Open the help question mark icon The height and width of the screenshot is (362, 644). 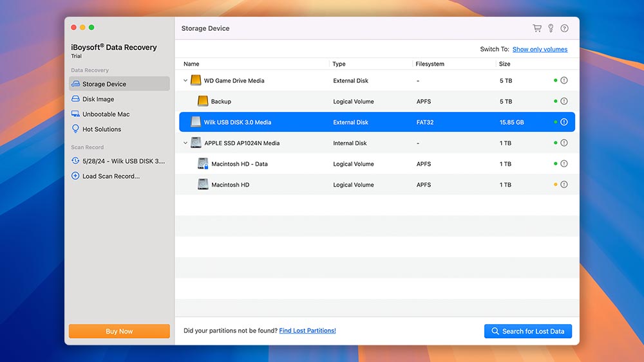pos(564,28)
